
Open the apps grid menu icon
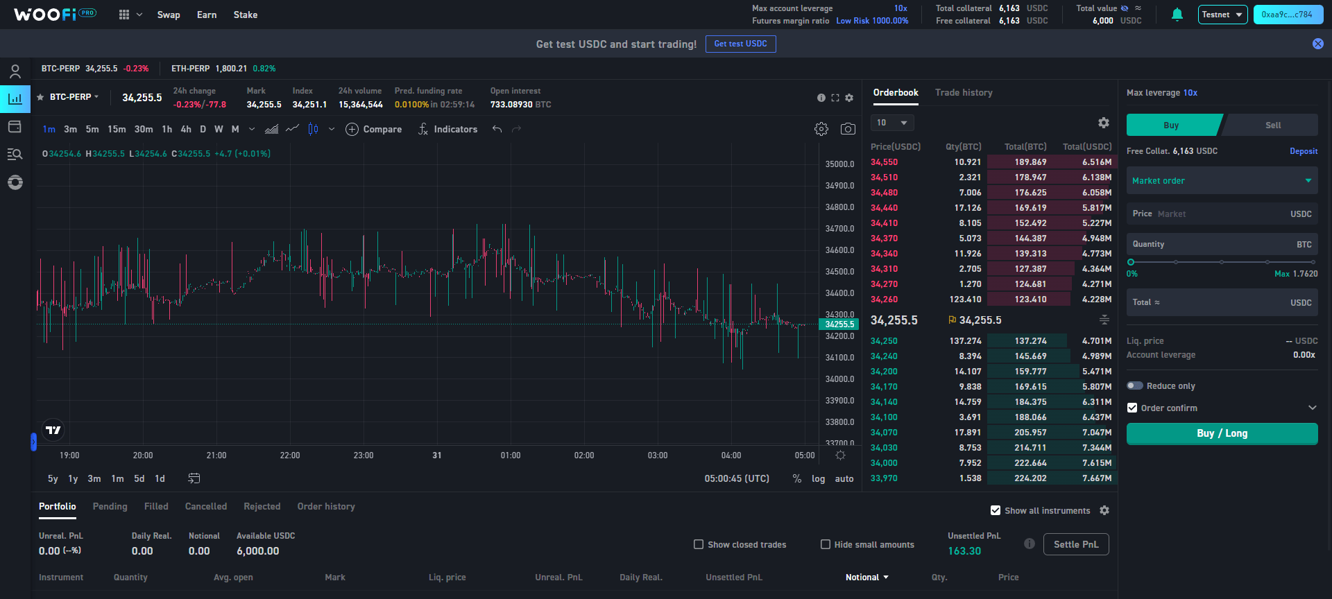pyautogui.click(x=124, y=15)
